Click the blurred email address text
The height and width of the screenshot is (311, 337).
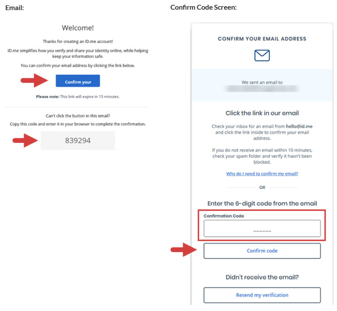262,89
